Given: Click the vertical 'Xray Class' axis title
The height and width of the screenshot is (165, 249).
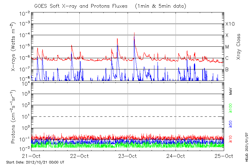Looking at the screenshot, I should coord(239,47).
